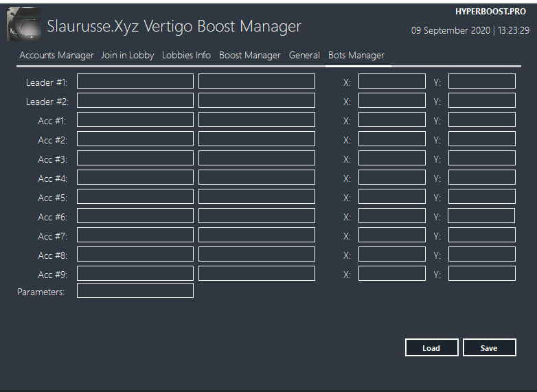Select the Y coordinate field for Acc #6

(x=481, y=216)
